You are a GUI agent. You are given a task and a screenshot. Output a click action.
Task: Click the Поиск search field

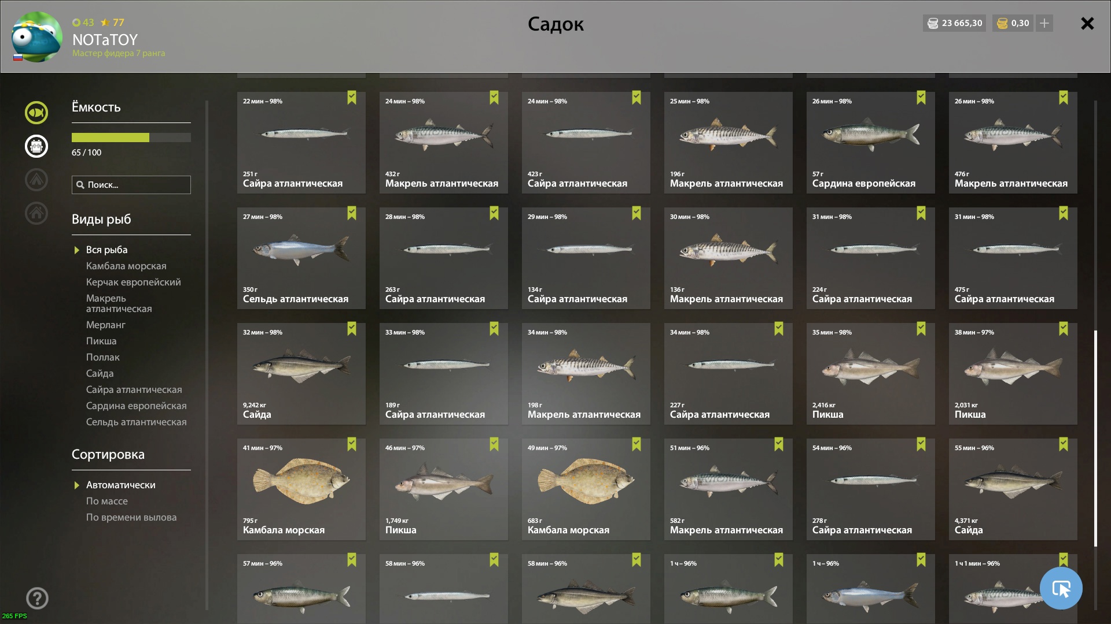(131, 185)
